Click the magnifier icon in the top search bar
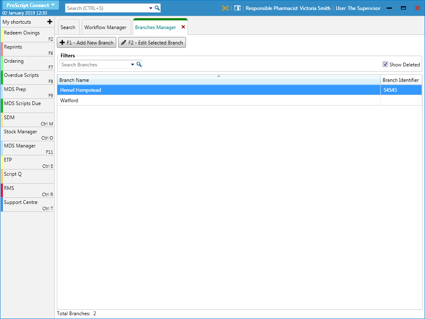 click(157, 8)
